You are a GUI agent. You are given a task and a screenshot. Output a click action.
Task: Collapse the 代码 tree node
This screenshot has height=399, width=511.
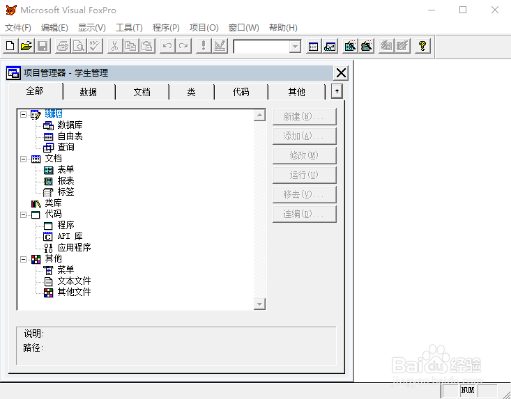click(x=23, y=214)
